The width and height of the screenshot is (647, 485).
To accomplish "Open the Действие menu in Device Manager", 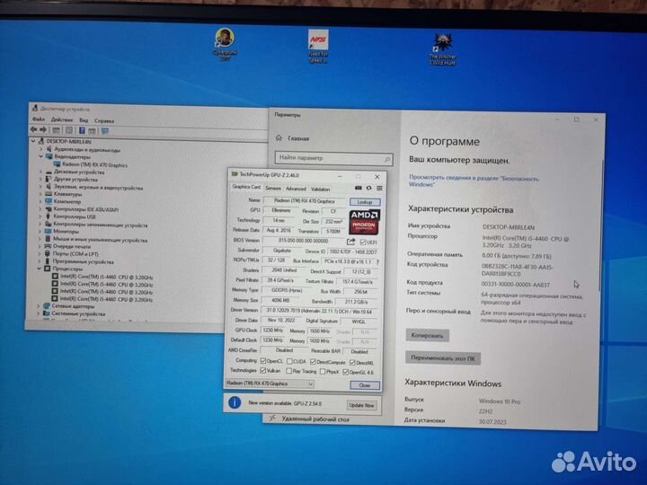I will [x=62, y=119].
